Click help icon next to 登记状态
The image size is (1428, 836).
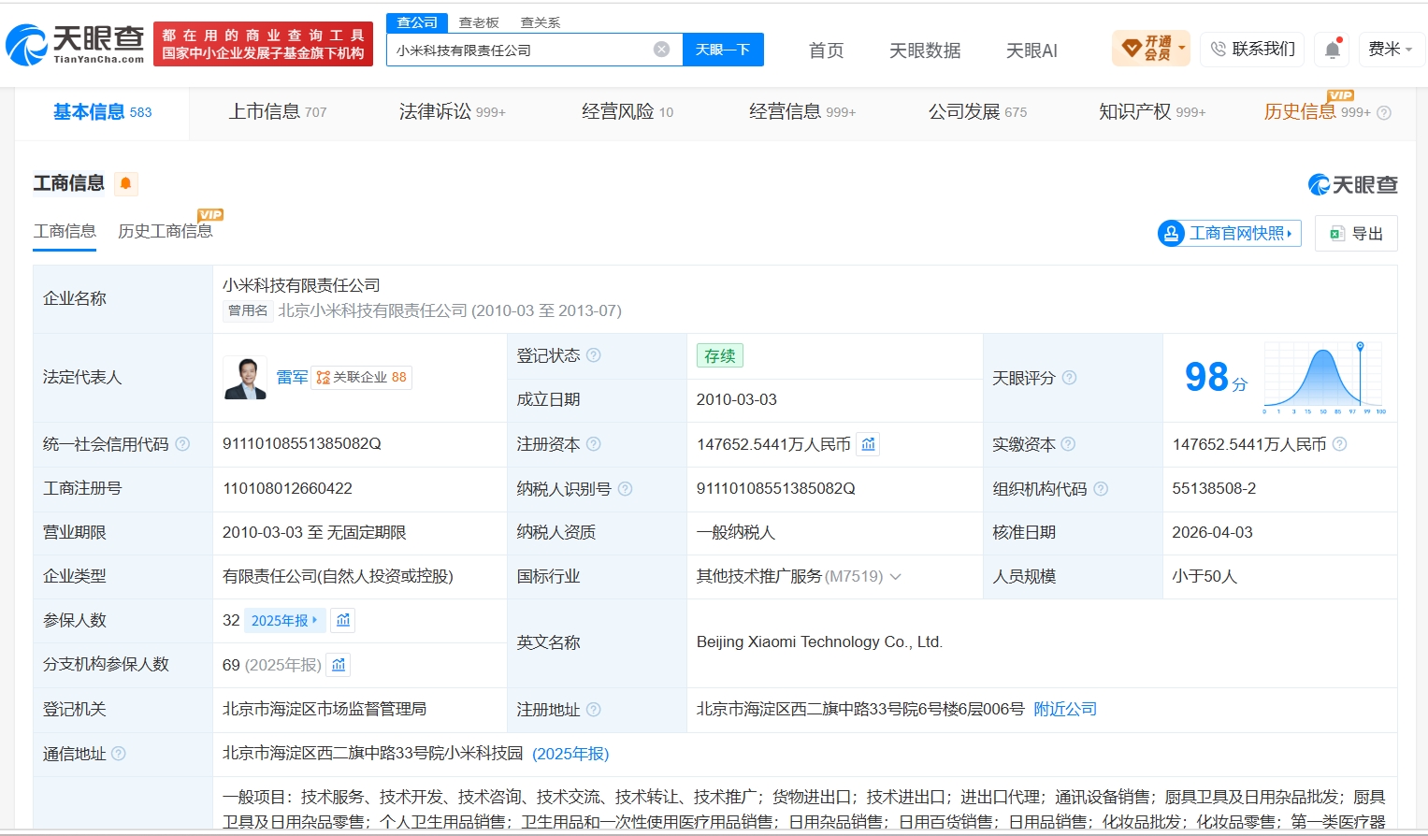[x=594, y=355]
